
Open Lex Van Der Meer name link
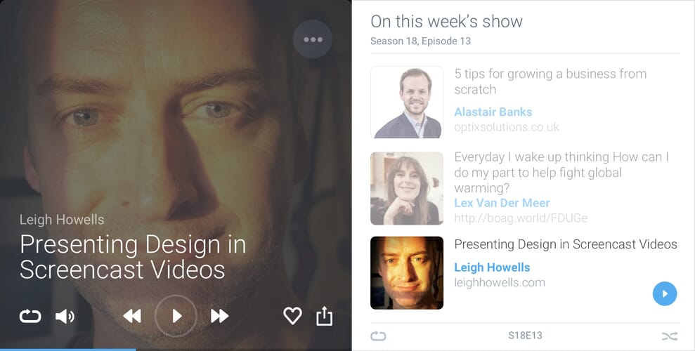(502, 203)
